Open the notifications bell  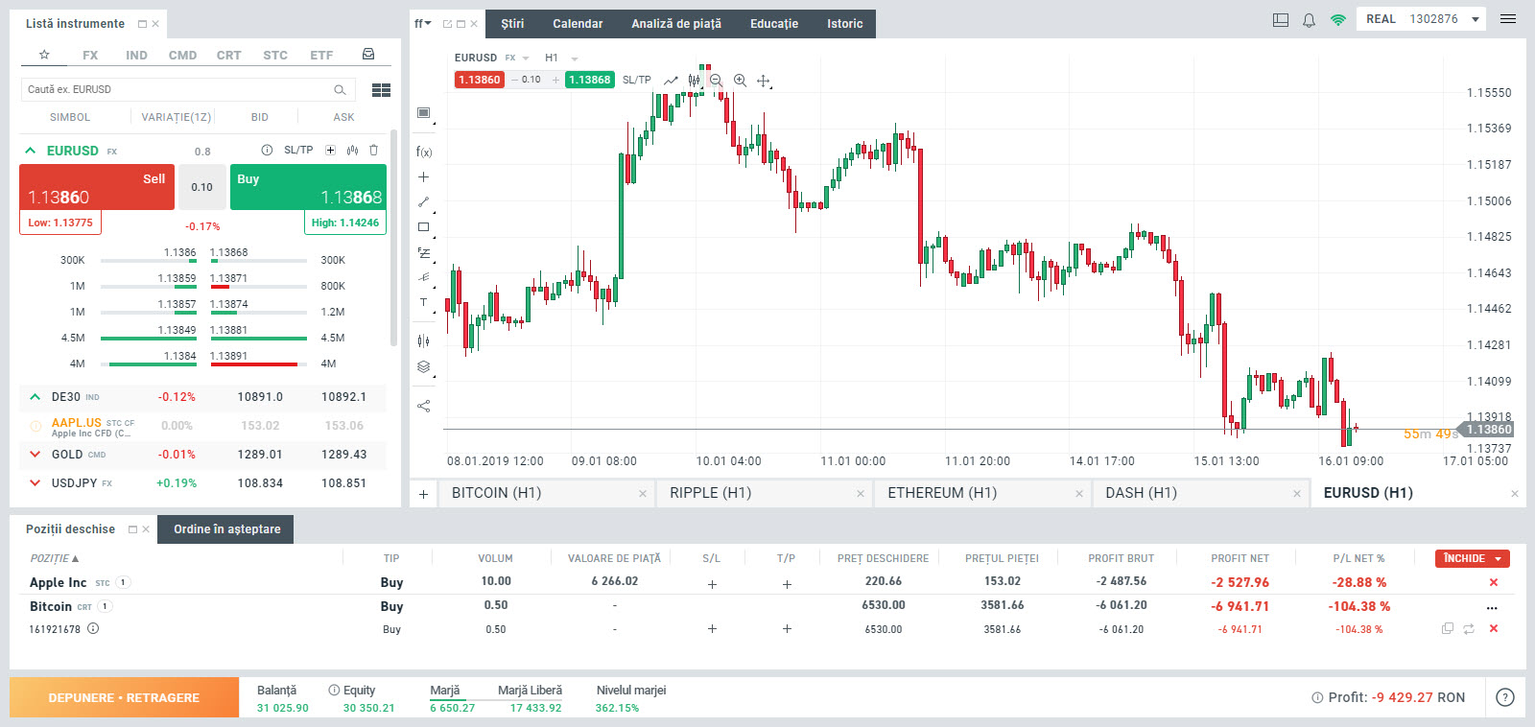(x=1309, y=19)
